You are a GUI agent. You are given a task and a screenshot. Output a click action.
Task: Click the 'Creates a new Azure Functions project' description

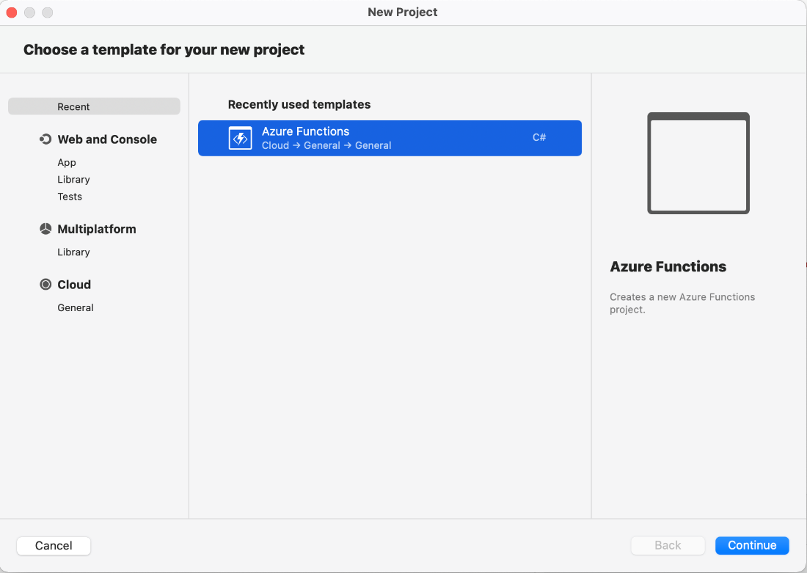(682, 303)
